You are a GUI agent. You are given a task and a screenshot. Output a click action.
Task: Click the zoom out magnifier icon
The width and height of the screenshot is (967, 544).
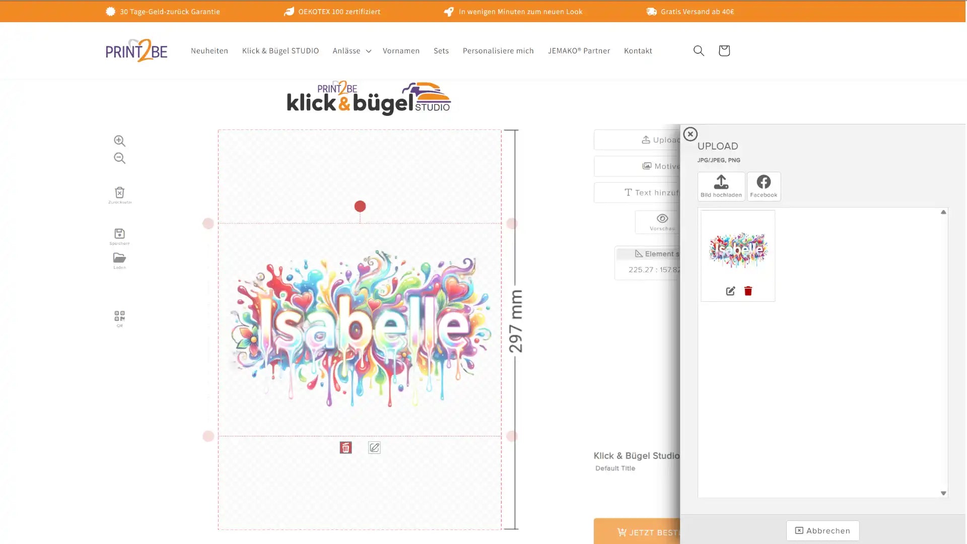click(x=119, y=158)
